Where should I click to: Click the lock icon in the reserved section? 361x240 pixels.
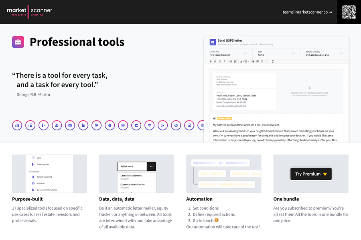(x=309, y=88)
